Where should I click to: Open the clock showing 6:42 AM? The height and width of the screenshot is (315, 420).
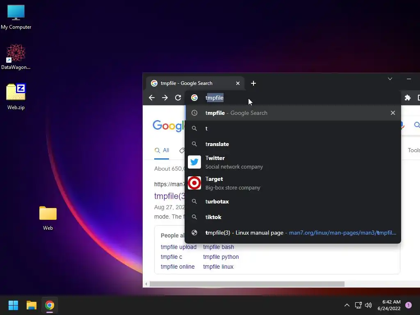(x=389, y=305)
